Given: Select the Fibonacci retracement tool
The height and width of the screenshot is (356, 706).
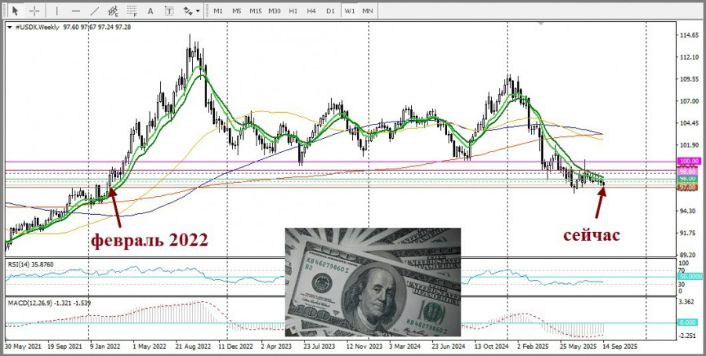Looking at the screenshot, I should [x=133, y=11].
